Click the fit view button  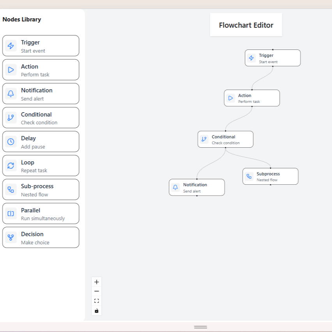(97, 301)
